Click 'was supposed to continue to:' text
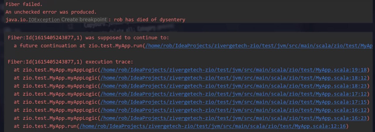Screen dimensions: 375x132 [127, 38]
